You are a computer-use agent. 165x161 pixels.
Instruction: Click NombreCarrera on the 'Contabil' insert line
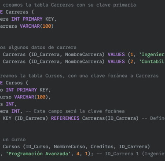pyautogui.click(x=83, y=62)
